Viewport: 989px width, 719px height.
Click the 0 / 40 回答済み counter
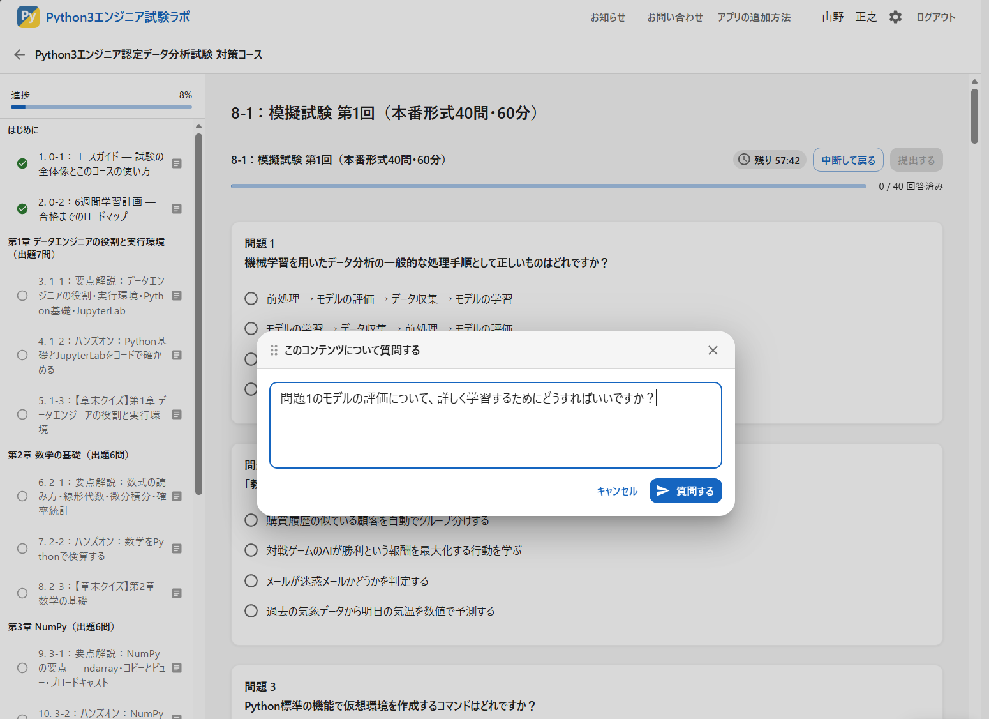[x=911, y=186]
